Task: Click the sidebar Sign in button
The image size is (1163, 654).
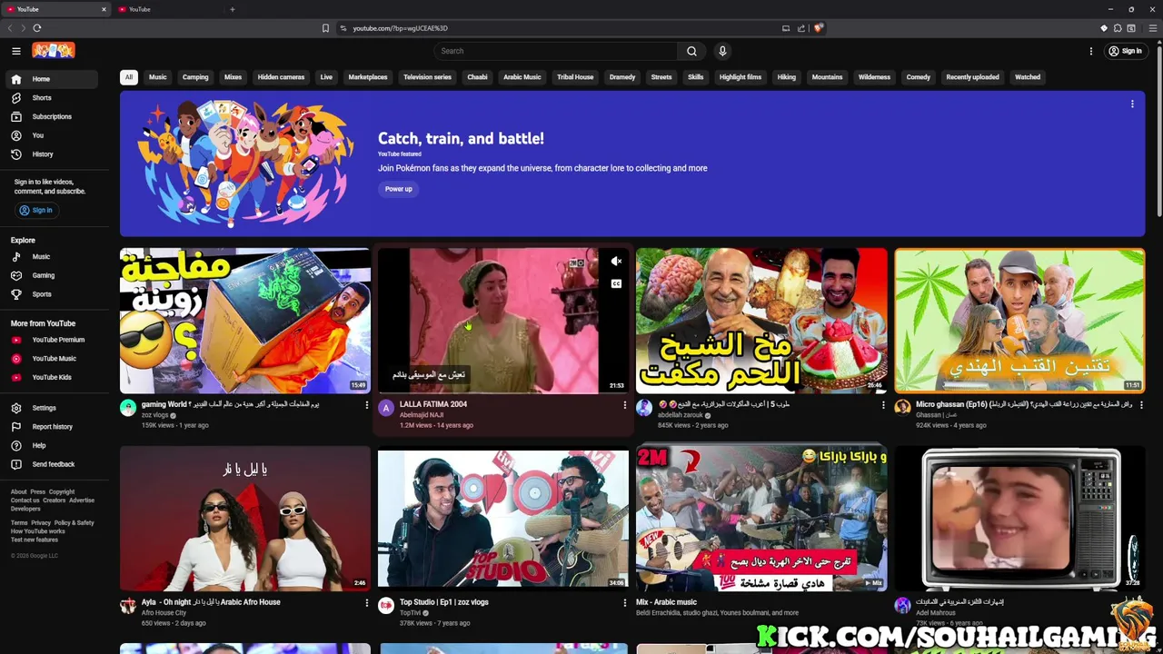Action: point(36,210)
